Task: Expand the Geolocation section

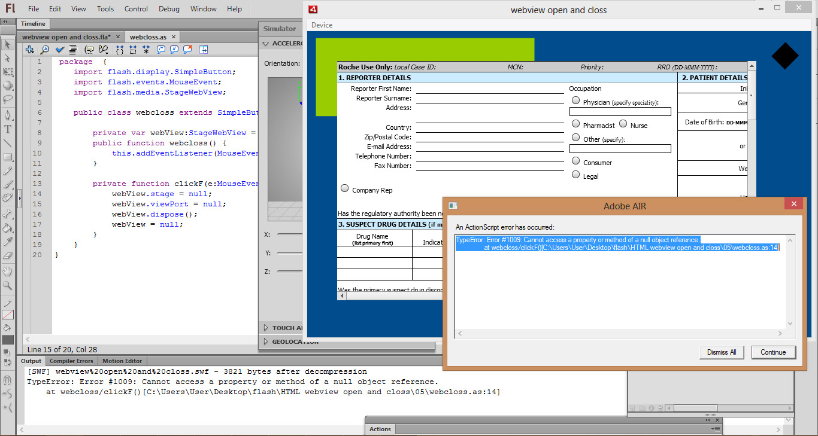Action: tap(266, 342)
